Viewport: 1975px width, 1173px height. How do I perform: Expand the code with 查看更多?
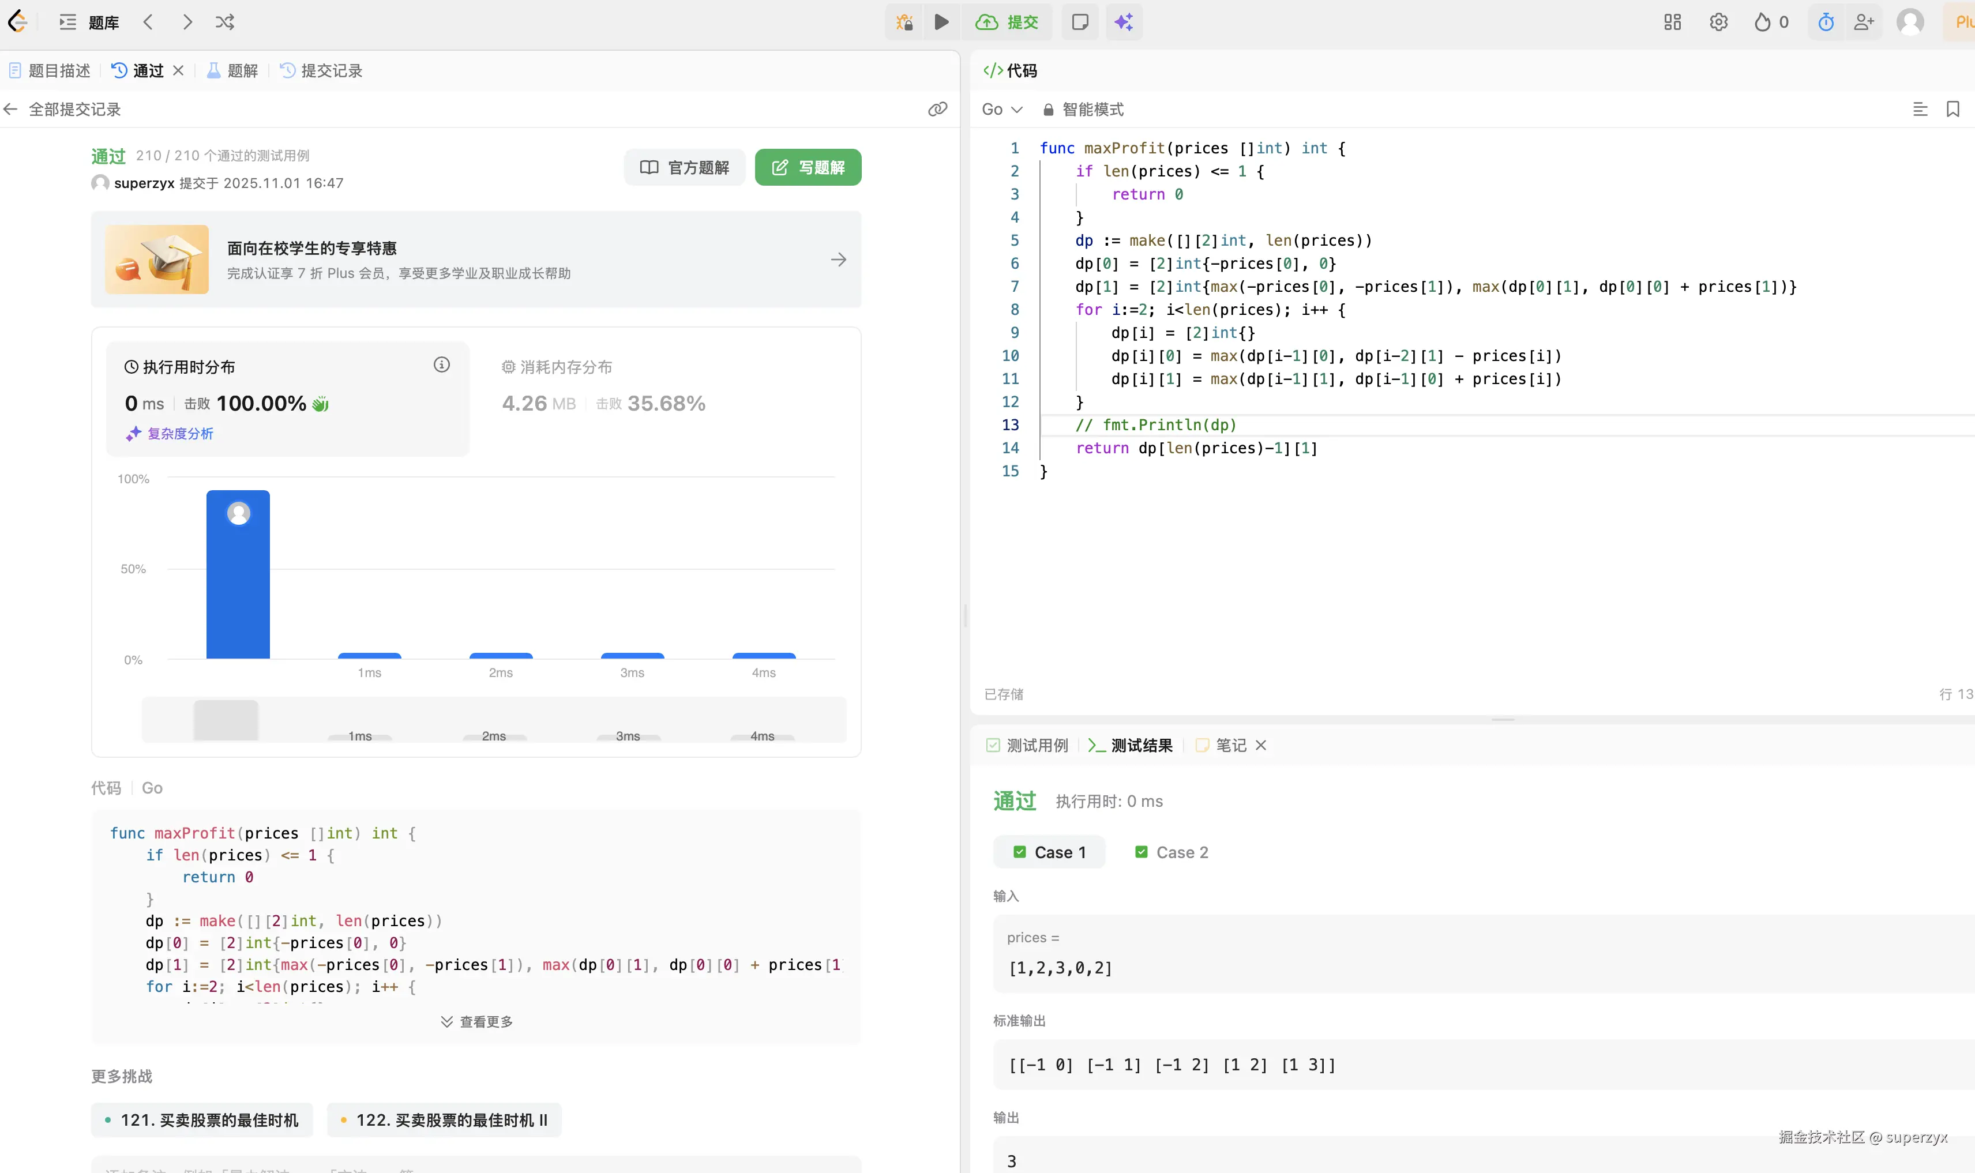click(477, 1021)
